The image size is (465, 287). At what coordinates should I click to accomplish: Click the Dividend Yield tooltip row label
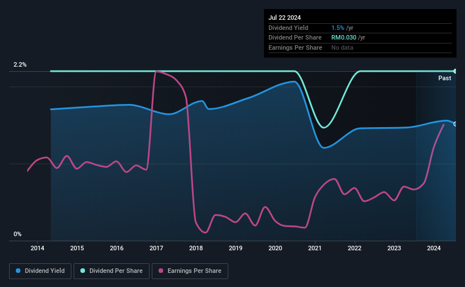[x=288, y=28]
